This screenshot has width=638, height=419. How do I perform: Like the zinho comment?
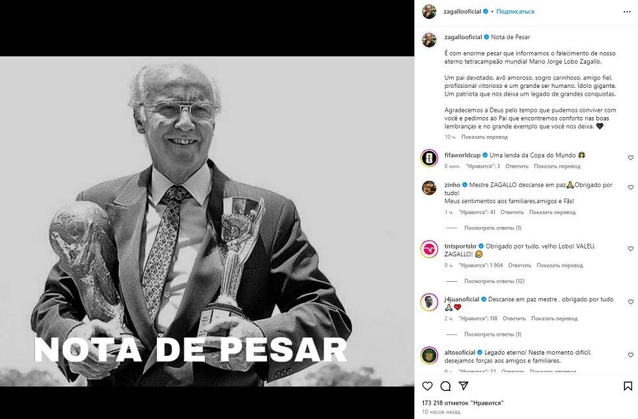coord(630,187)
